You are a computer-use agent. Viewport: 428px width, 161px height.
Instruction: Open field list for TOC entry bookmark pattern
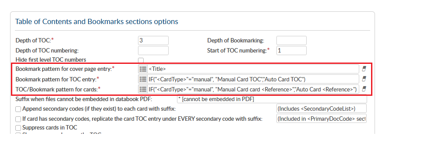[143, 79]
